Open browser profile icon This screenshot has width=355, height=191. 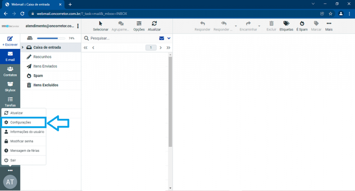341,14
